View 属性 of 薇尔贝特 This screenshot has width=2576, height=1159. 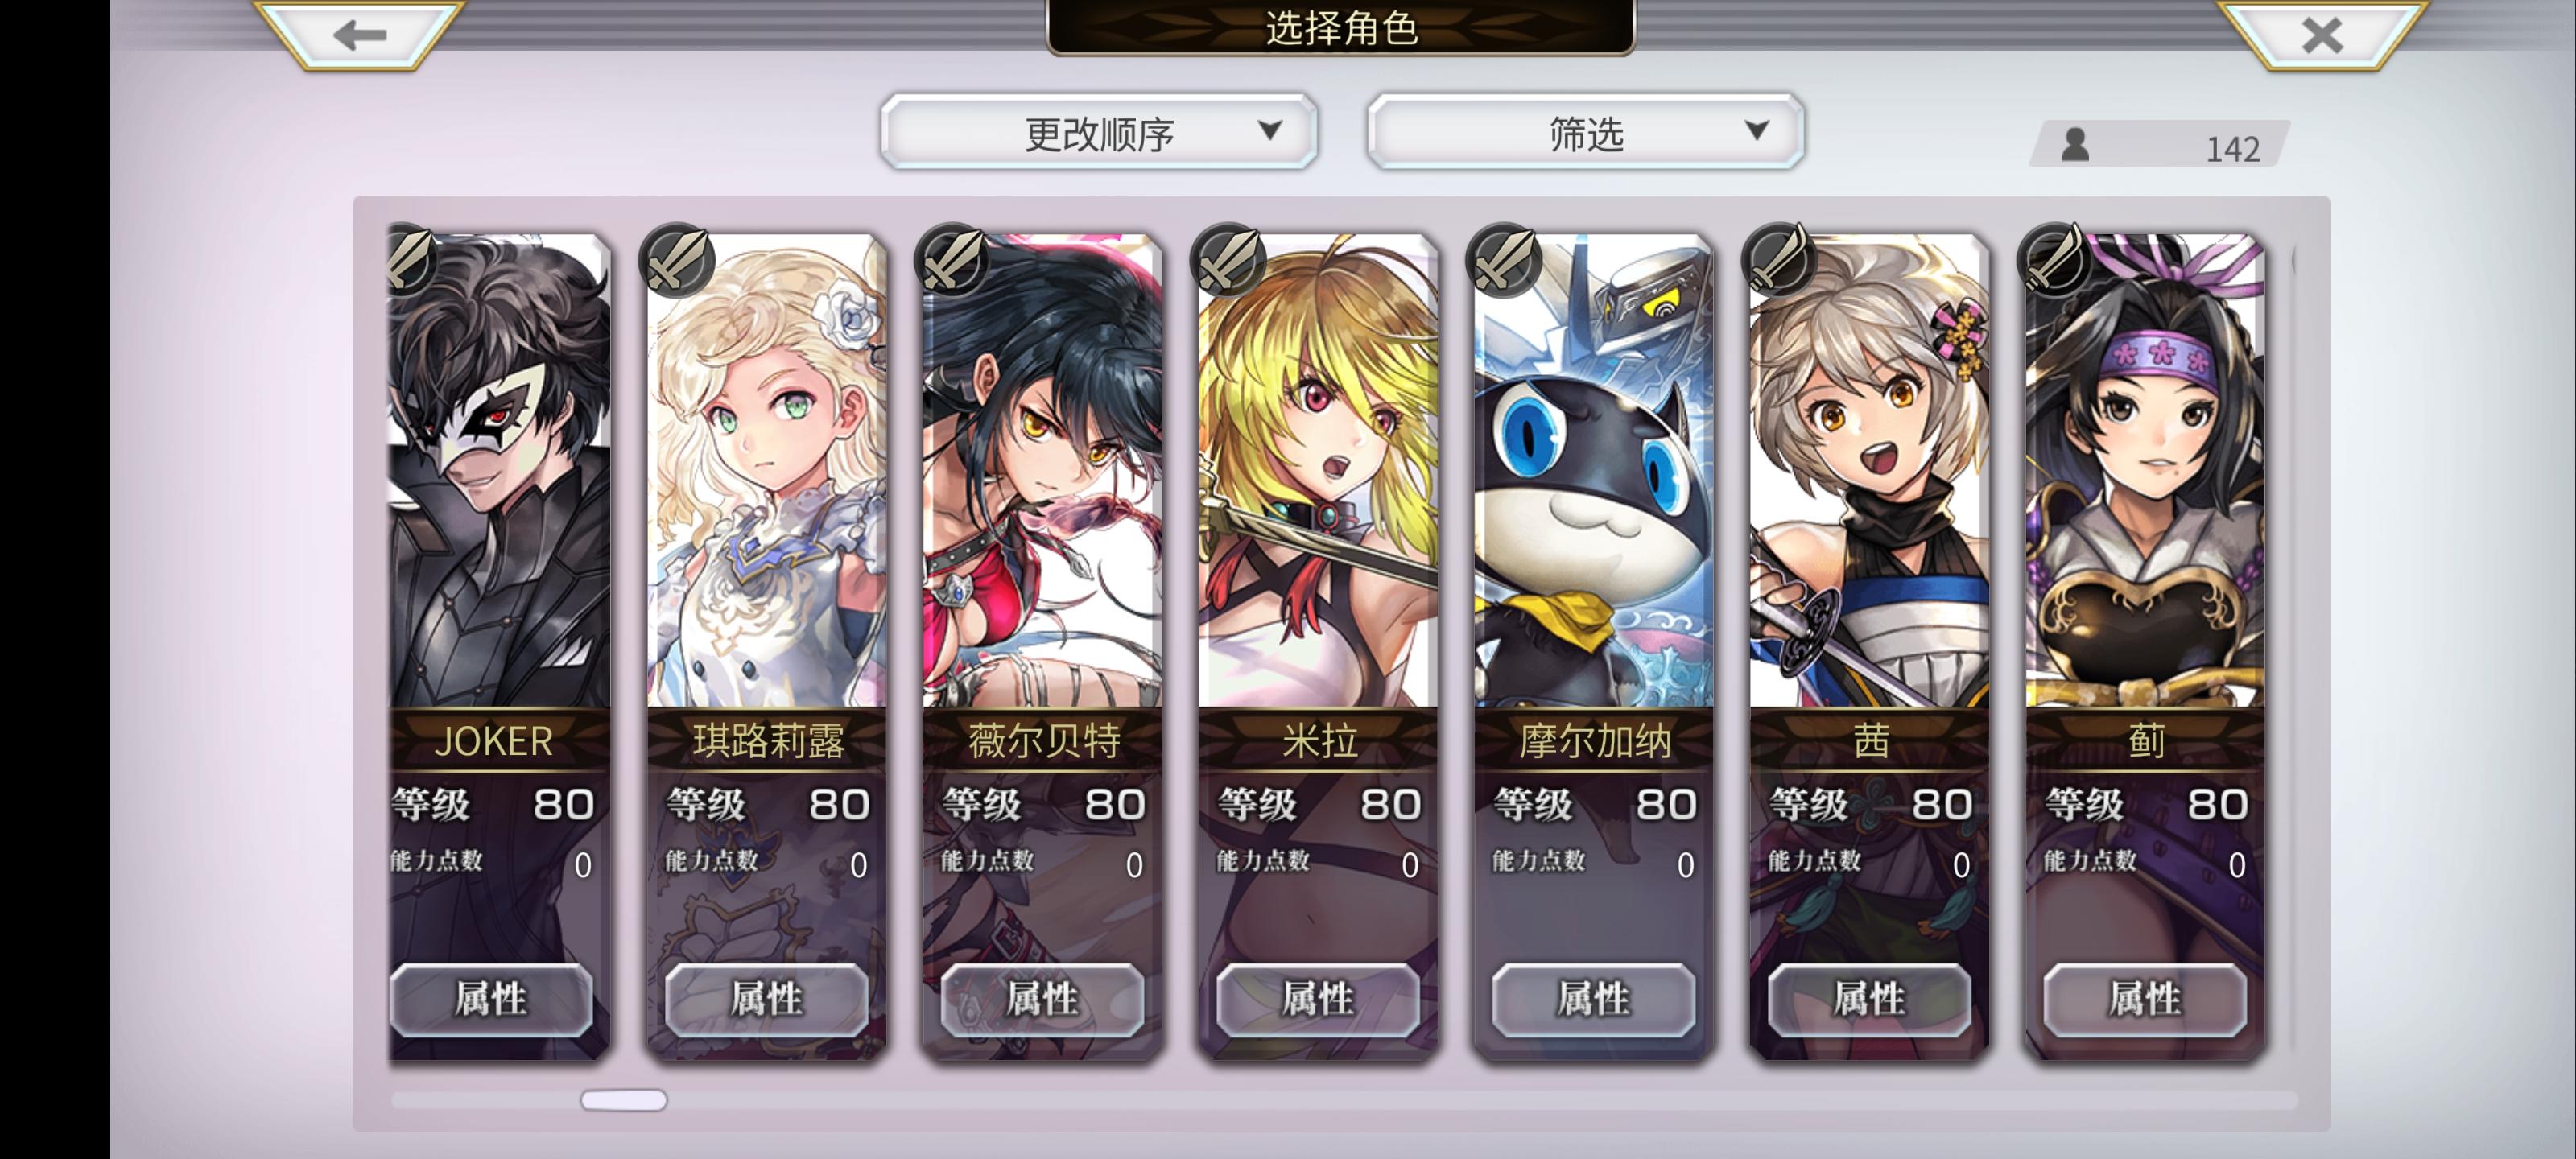pyautogui.click(x=1042, y=999)
